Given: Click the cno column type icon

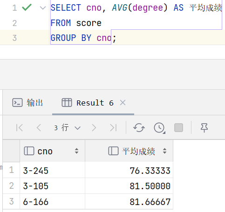Looking at the screenshot, I should click(29, 151).
